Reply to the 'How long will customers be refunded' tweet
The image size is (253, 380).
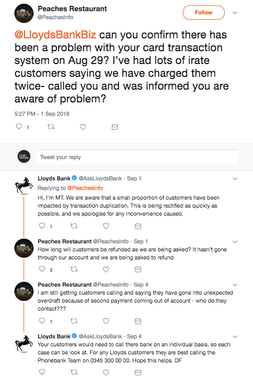point(42,269)
